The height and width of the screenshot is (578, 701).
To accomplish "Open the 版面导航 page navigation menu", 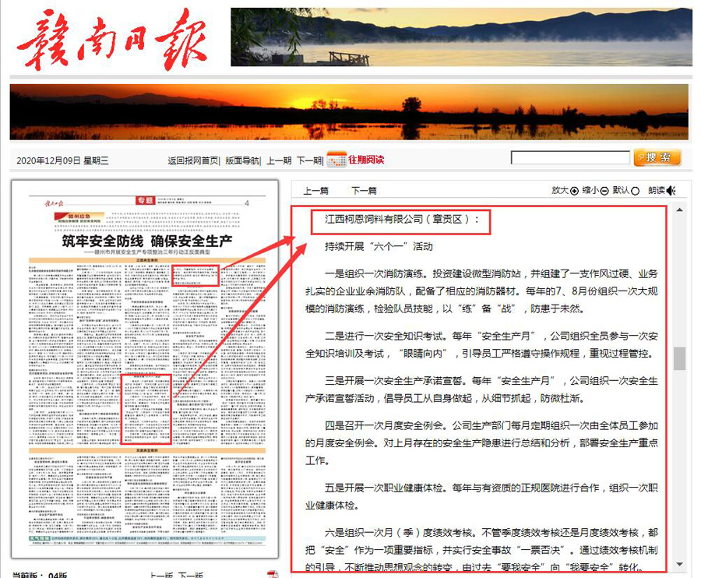I will 242,160.
